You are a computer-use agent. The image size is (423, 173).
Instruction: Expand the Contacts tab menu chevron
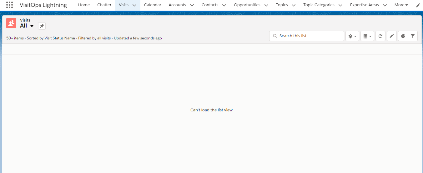click(224, 5)
